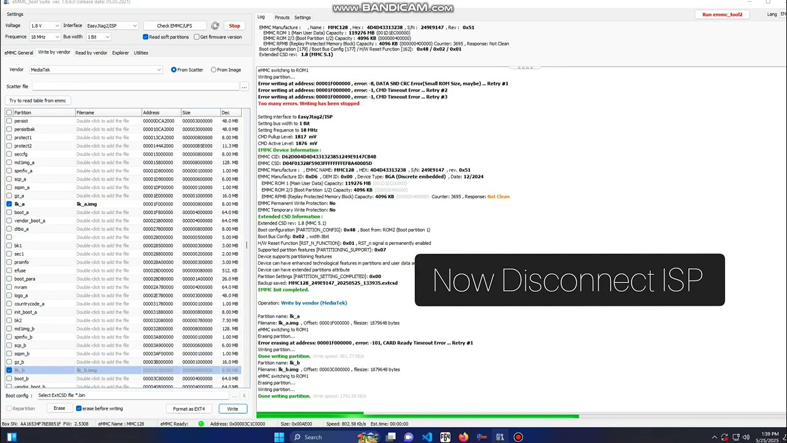Uncheck the lk_a partition checkbox
Viewport: 787px width, 443px height.
click(x=9, y=204)
